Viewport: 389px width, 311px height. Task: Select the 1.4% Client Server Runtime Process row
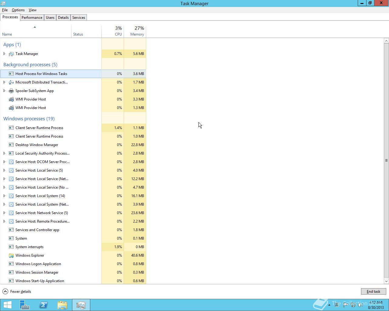pos(73,128)
